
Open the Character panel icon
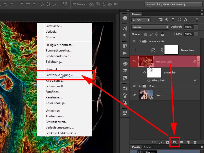click(x=125, y=28)
